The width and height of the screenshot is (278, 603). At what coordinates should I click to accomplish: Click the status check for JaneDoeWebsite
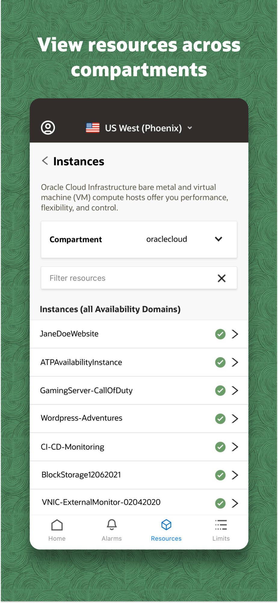pyautogui.click(x=220, y=334)
